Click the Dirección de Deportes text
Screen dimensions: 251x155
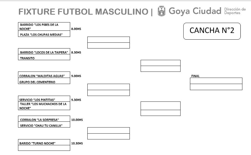click(x=235, y=11)
